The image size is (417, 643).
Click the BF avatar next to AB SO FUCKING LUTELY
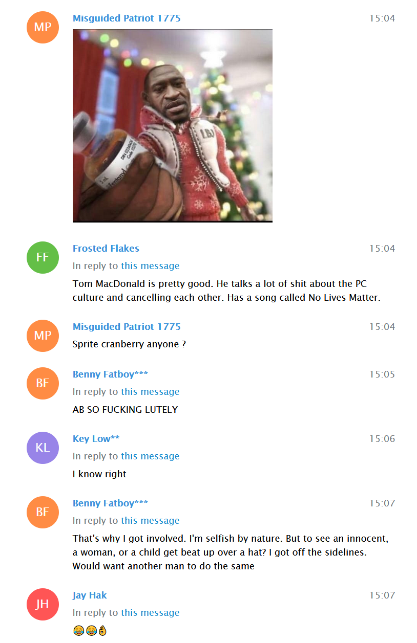[x=43, y=383]
